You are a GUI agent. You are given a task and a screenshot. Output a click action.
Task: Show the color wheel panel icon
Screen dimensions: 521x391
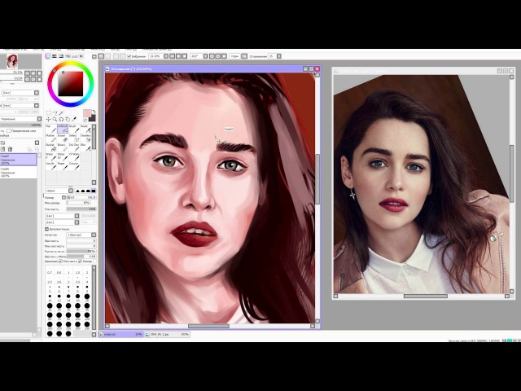[48, 56]
